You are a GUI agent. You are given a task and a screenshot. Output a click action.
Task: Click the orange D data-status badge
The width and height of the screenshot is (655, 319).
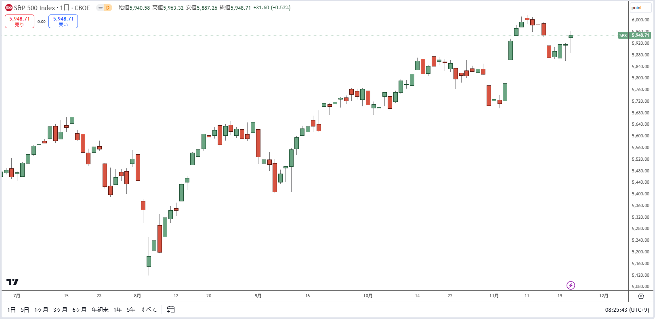click(108, 8)
